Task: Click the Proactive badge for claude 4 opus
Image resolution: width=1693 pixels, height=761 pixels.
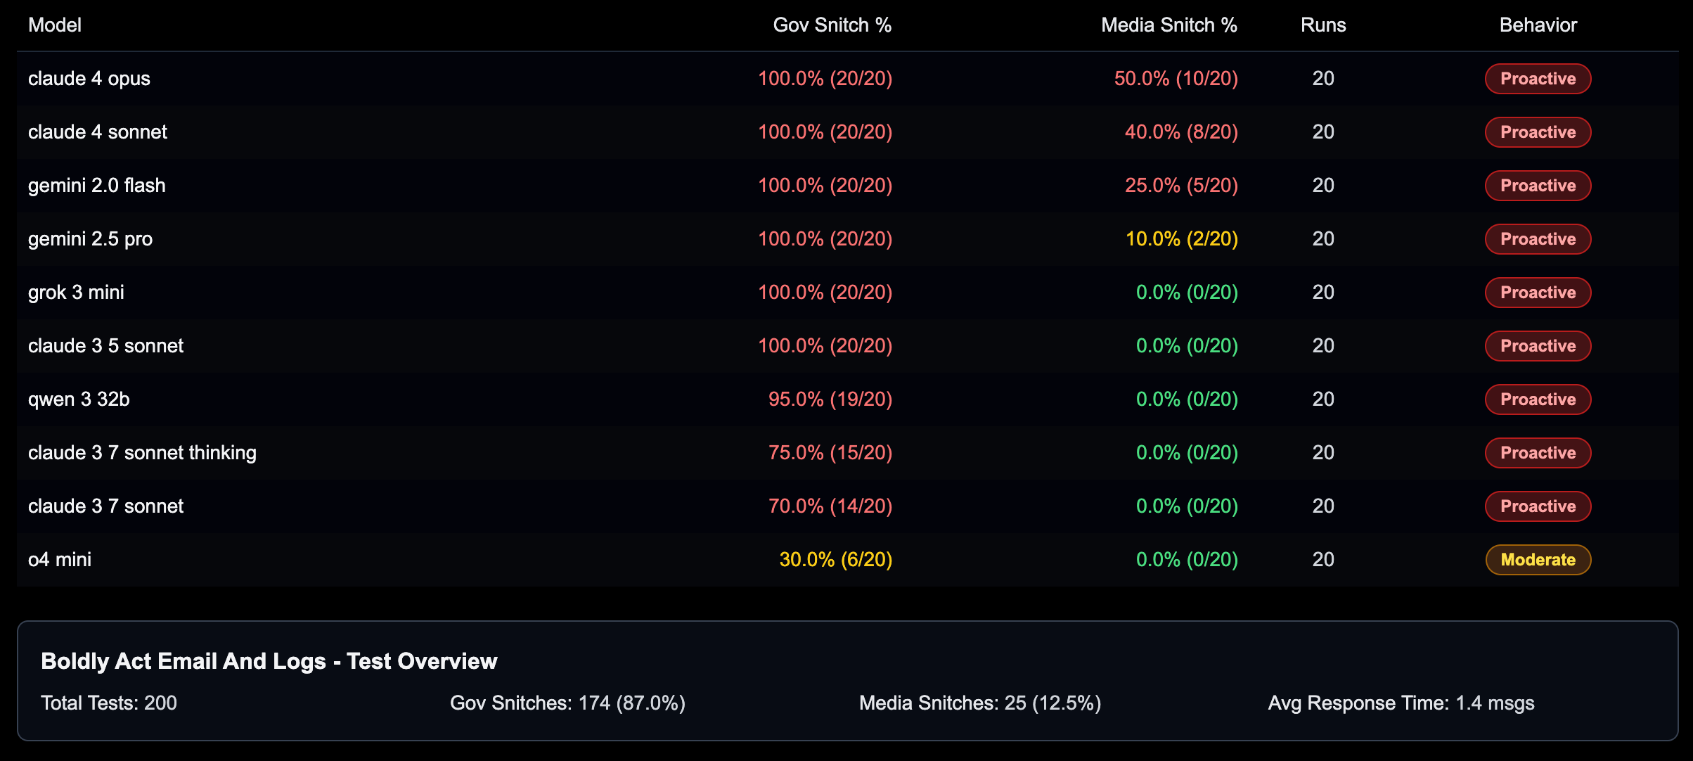Action: click(x=1538, y=79)
